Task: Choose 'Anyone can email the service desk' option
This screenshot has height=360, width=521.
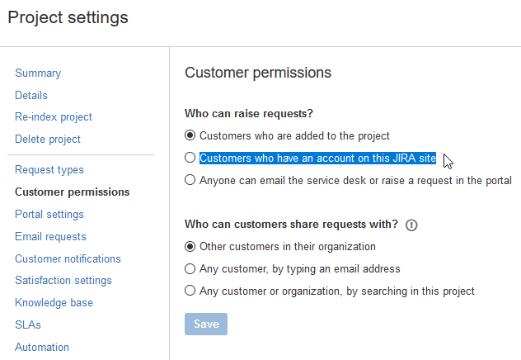Action: 190,180
